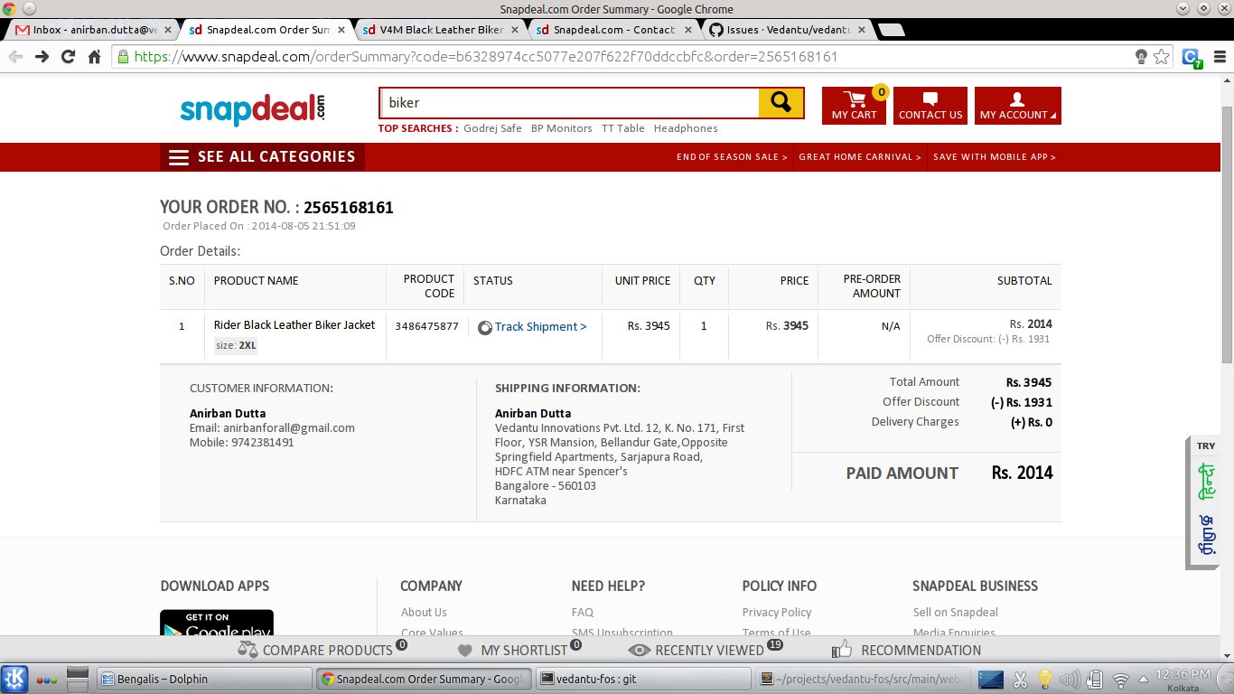Open the Compare Products panel
The height and width of the screenshot is (694, 1234).
316,650
